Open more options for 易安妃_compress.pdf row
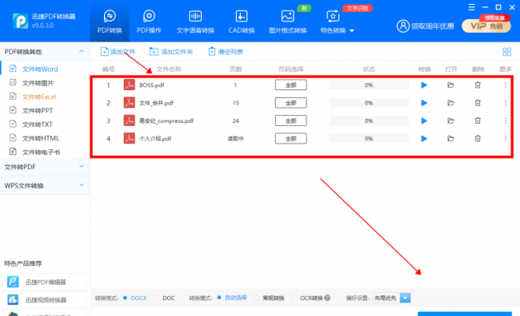The width and height of the screenshot is (520, 316). coord(506,120)
